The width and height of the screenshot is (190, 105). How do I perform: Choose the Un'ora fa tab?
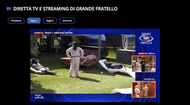click(67, 21)
